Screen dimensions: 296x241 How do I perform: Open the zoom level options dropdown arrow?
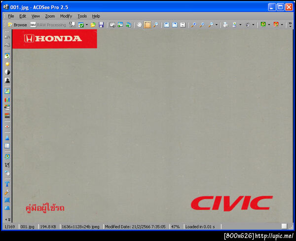[x=217, y=25]
